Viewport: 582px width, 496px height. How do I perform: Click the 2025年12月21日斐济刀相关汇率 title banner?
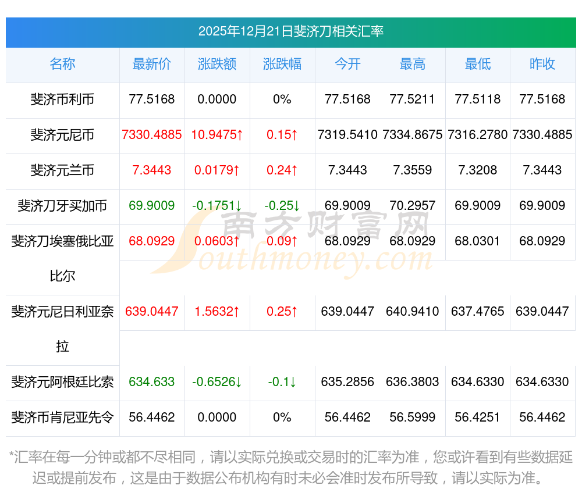(x=290, y=31)
